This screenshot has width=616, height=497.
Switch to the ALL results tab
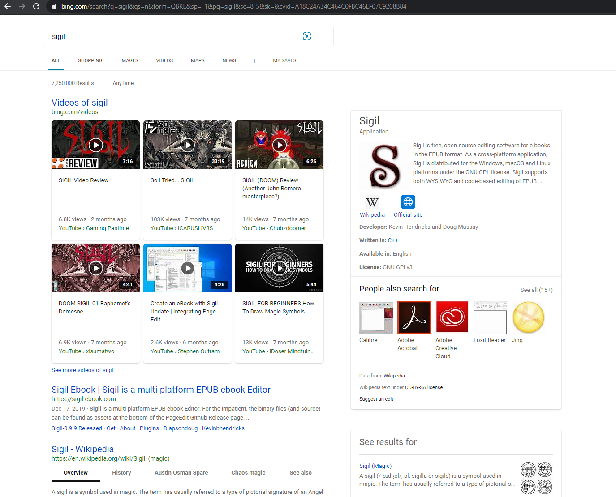(x=56, y=60)
